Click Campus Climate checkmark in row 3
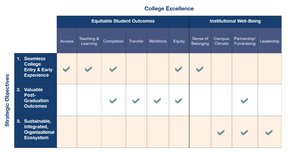Image resolution: width=288 pixels, height=154 pixels. 221,133
